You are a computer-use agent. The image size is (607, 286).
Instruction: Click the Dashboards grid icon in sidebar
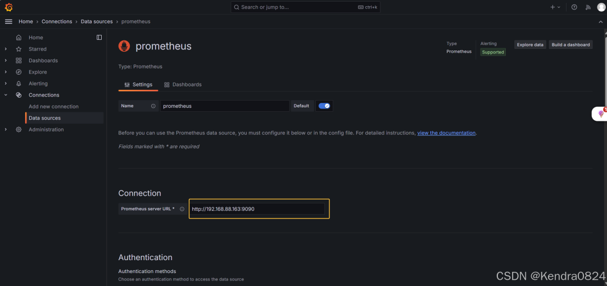19,60
